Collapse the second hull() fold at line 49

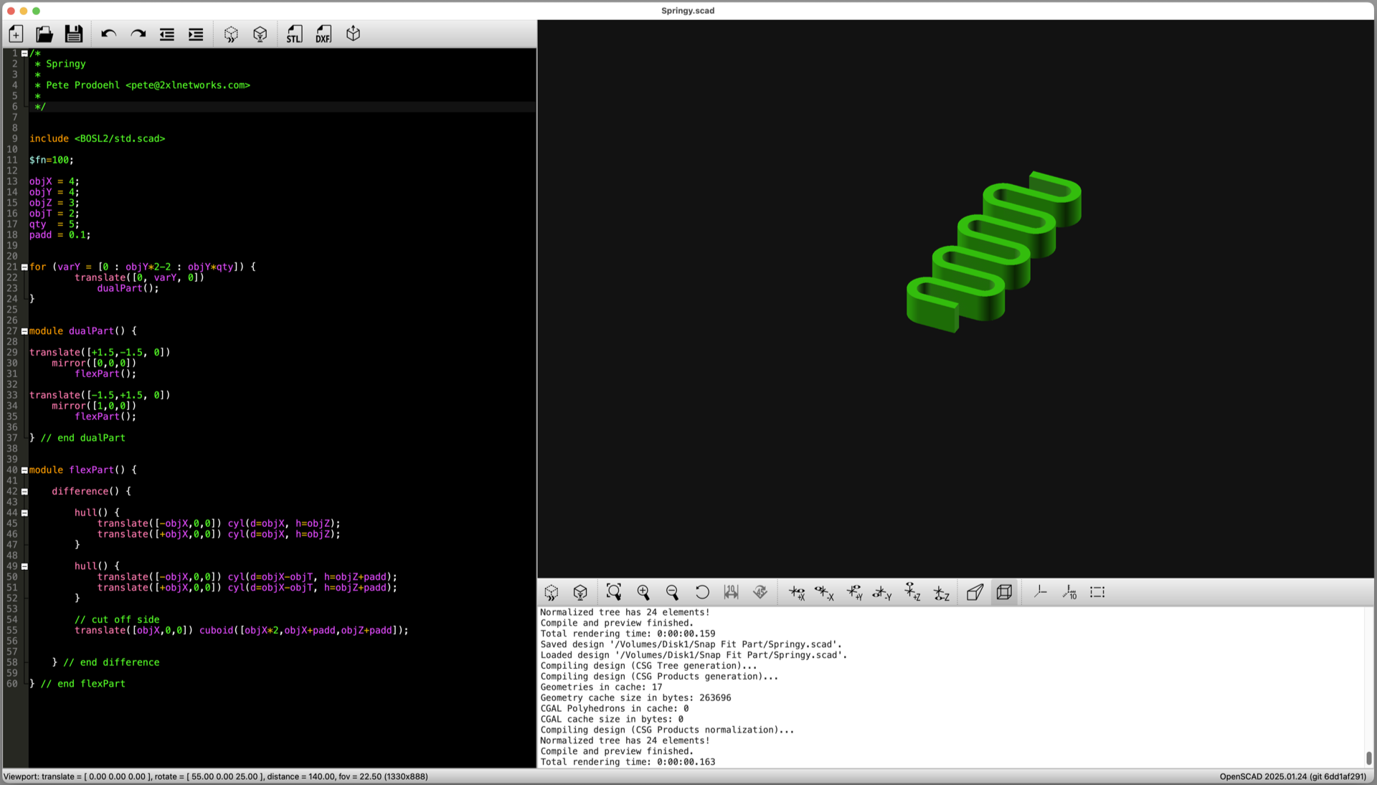[x=24, y=566]
